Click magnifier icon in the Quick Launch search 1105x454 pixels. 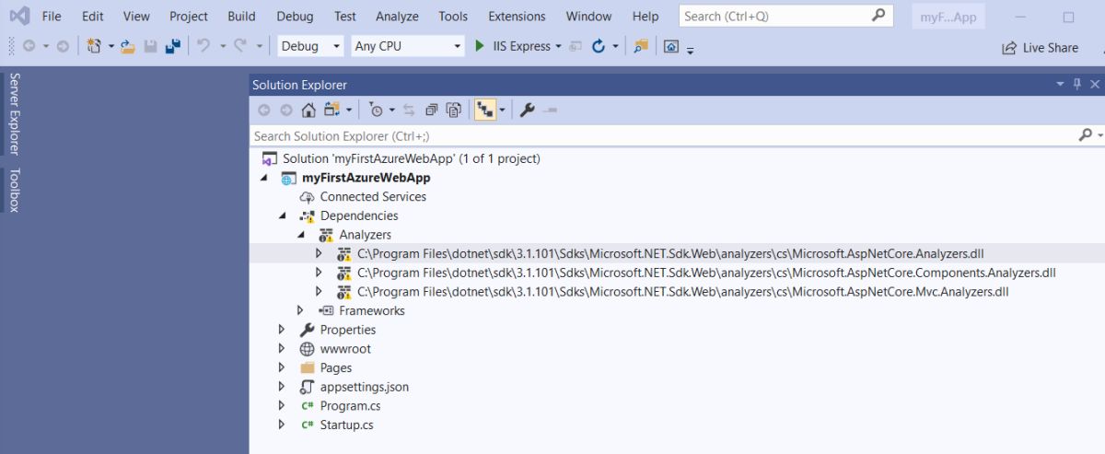[x=878, y=16]
